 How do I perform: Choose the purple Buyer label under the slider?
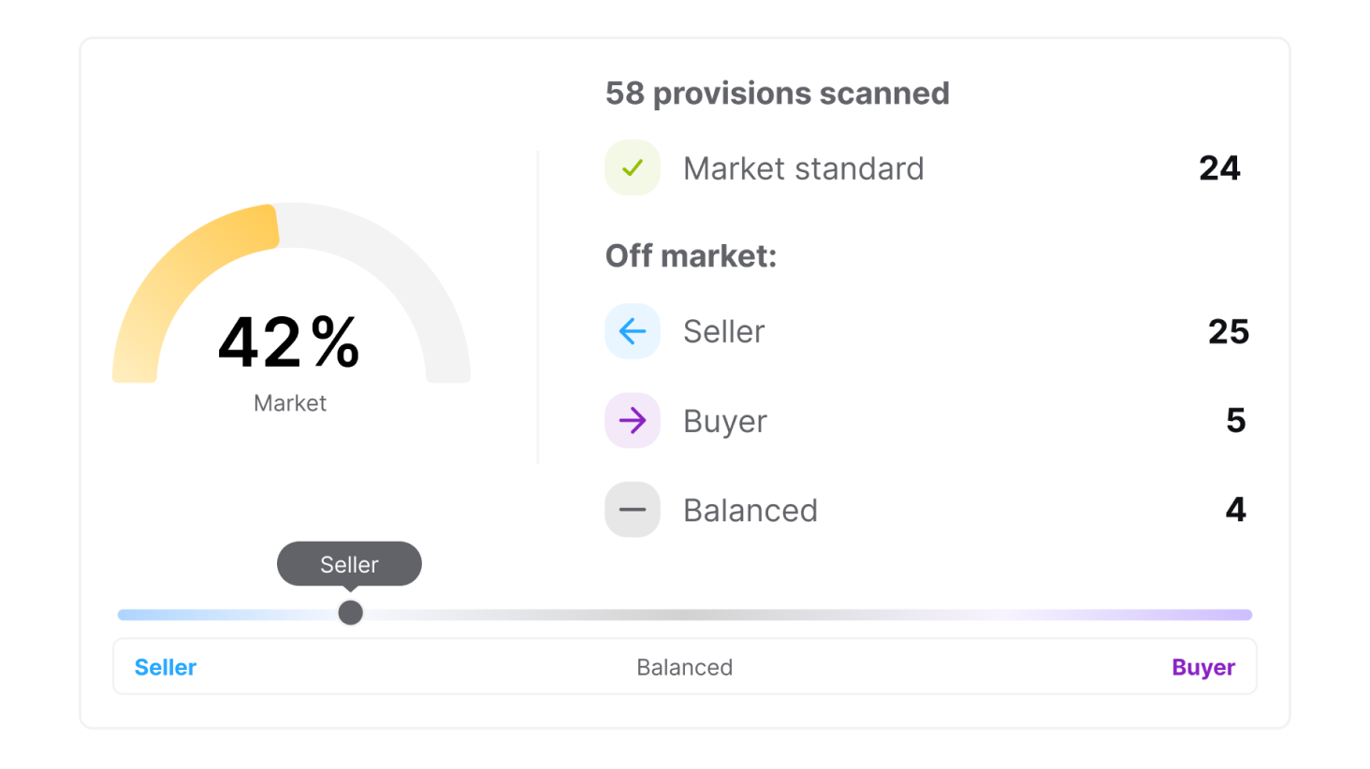(1202, 667)
